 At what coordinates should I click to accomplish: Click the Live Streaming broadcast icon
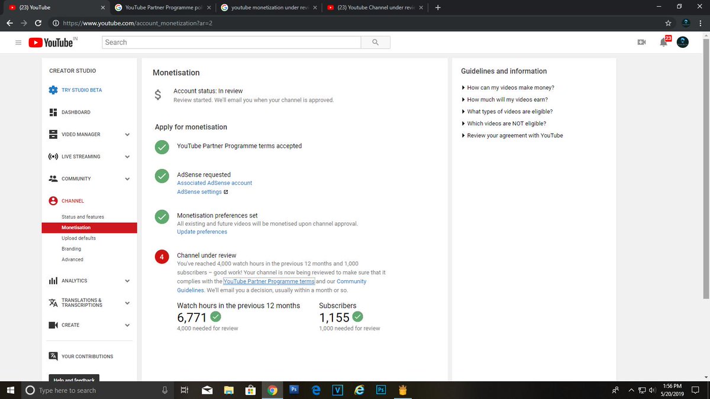coord(53,157)
